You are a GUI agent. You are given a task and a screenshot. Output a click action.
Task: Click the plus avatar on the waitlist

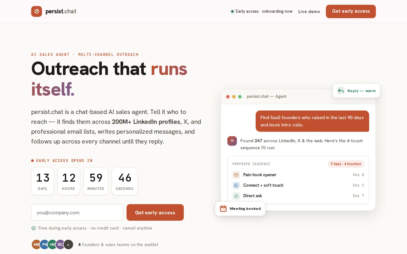tap(68, 244)
